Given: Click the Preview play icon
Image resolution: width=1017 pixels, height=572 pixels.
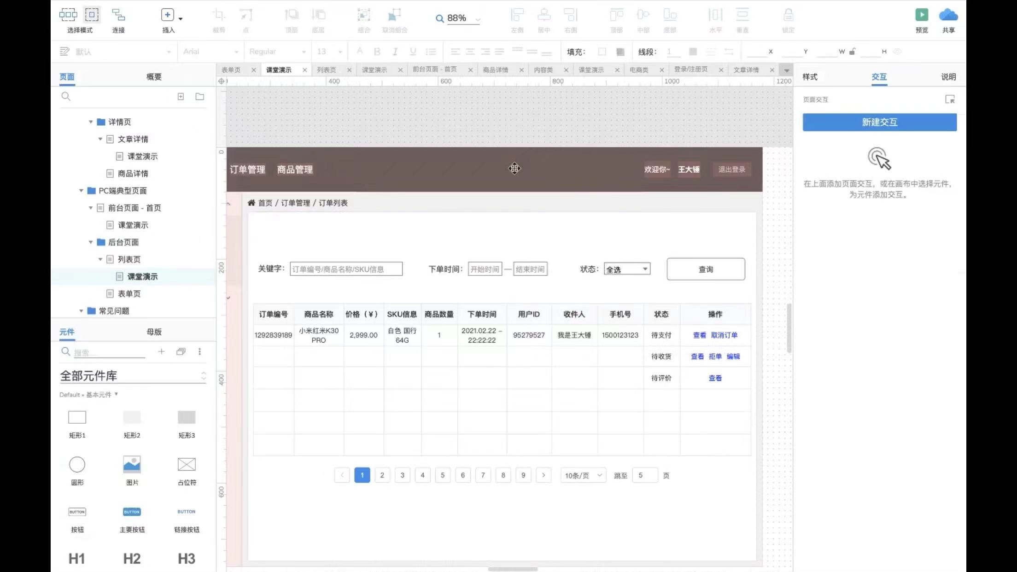Looking at the screenshot, I should pos(921,15).
